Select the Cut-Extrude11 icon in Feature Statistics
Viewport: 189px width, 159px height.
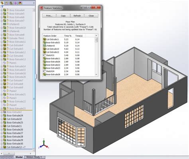pyautogui.click(x=44, y=39)
